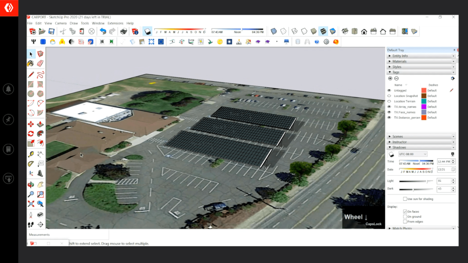Click the Undo arrow in the toolbar
Viewport: 468px width, 263px height.
(103, 32)
